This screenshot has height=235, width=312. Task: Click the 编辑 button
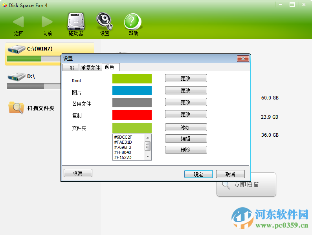click(x=186, y=139)
